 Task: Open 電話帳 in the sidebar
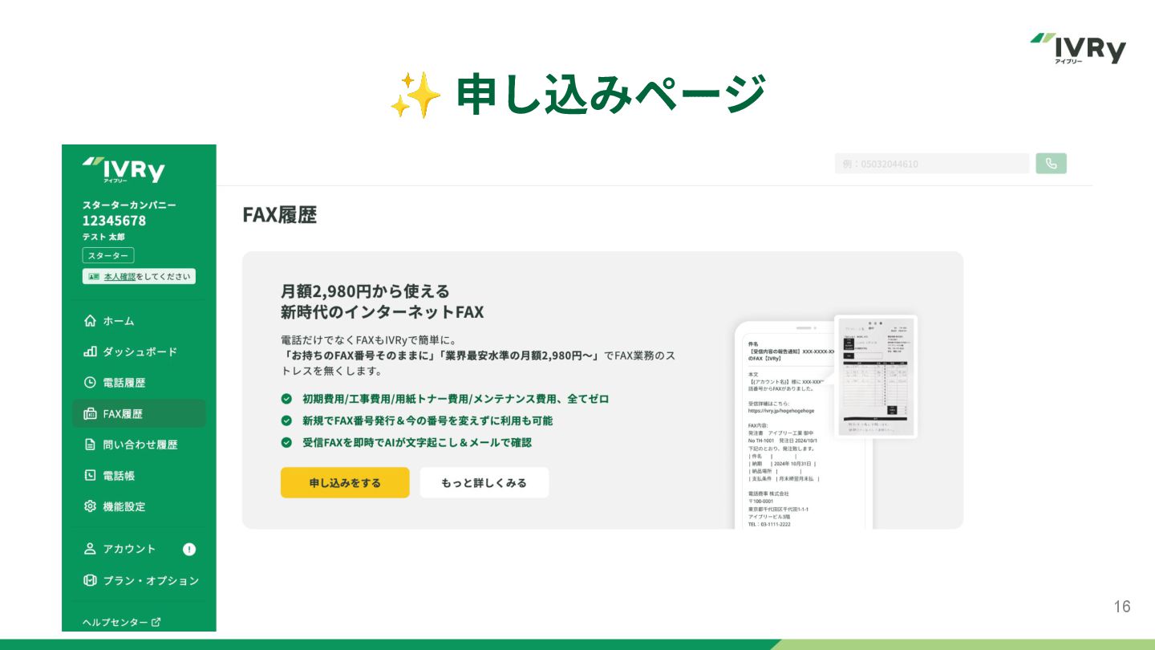point(139,476)
